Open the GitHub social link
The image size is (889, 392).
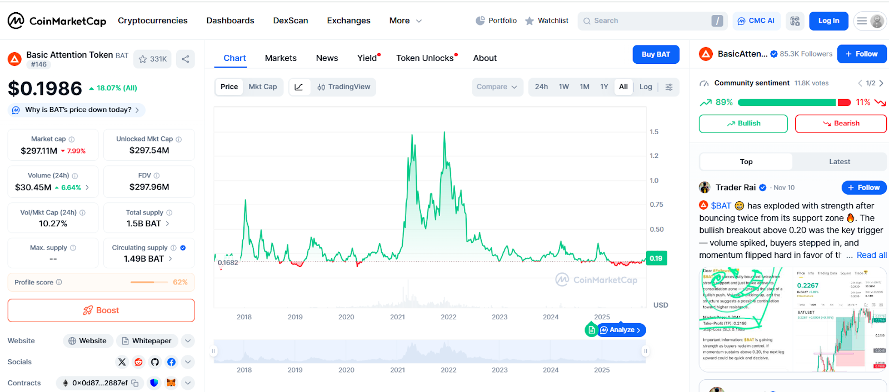(155, 362)
